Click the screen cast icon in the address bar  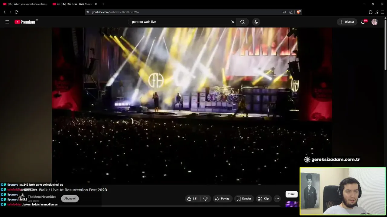click(x=284, y=12)
